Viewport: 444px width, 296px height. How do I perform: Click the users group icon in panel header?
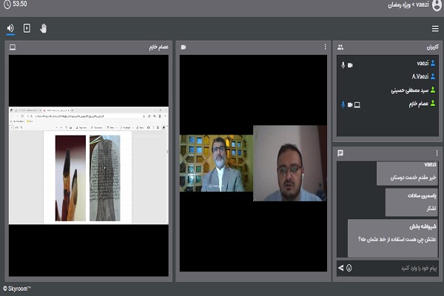(x=340, y=47)
